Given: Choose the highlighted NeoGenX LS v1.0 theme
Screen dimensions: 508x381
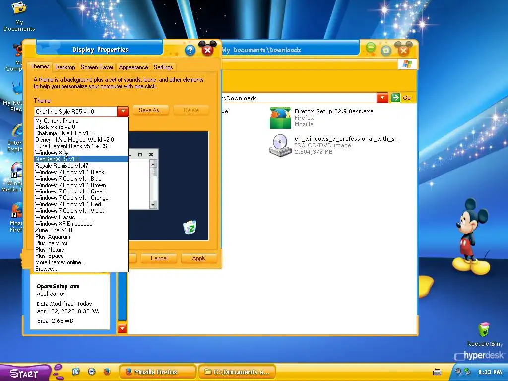Looking at the screenshot, I should tap(81, 159).
